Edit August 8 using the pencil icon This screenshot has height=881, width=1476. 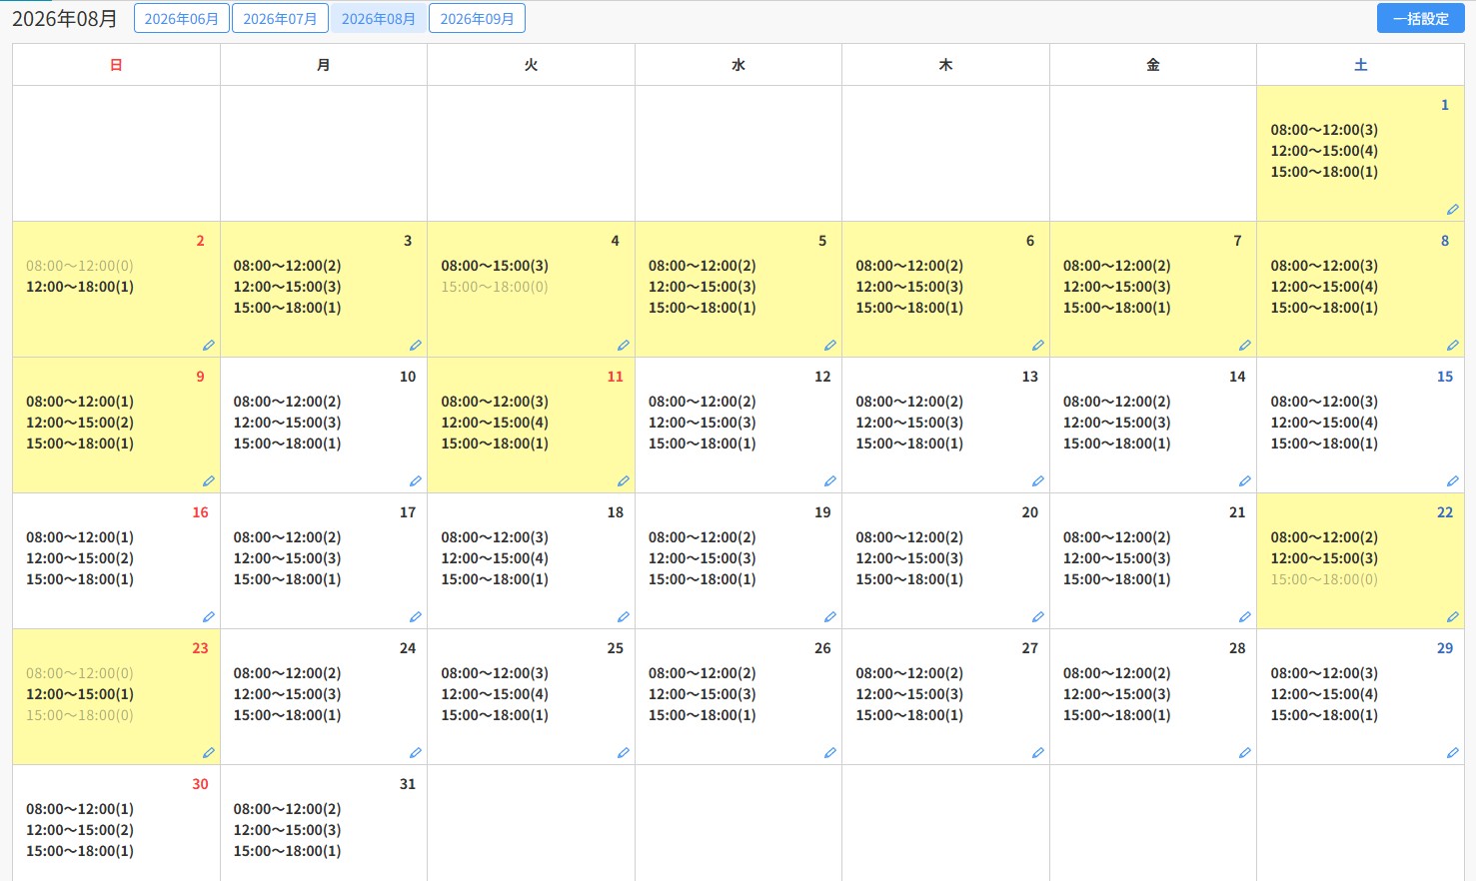point(1452,346)
